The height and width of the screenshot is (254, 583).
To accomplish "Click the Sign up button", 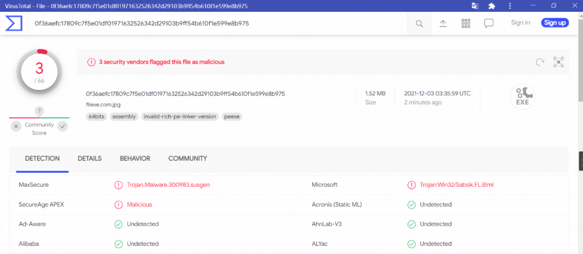I will pyautogui.click(x=555, y=23).
